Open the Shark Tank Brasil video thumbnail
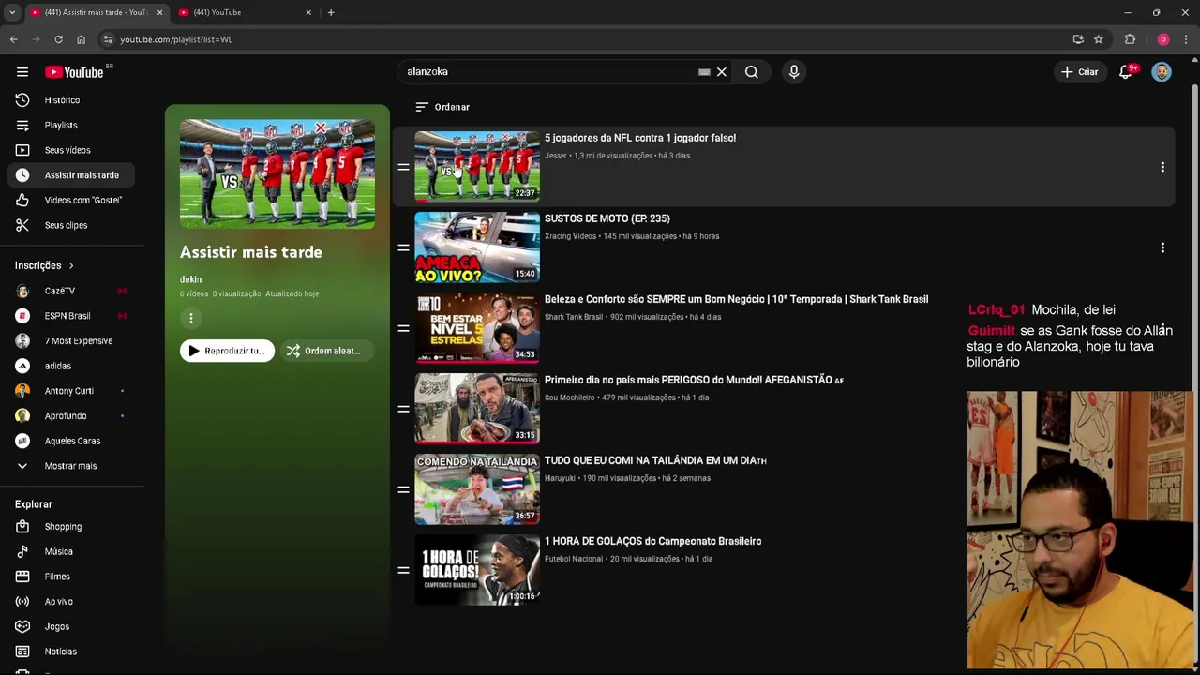Image resolution: width=1200 pixels, height=675 pixels. [x=477, y=327]
